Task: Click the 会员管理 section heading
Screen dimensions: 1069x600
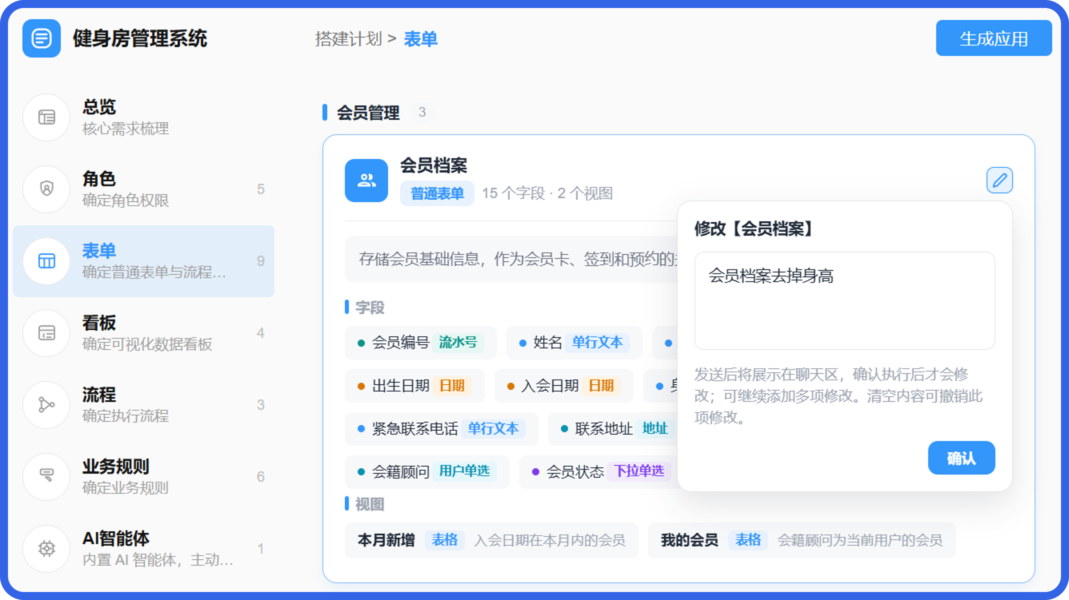Action: tap(368, 113)
